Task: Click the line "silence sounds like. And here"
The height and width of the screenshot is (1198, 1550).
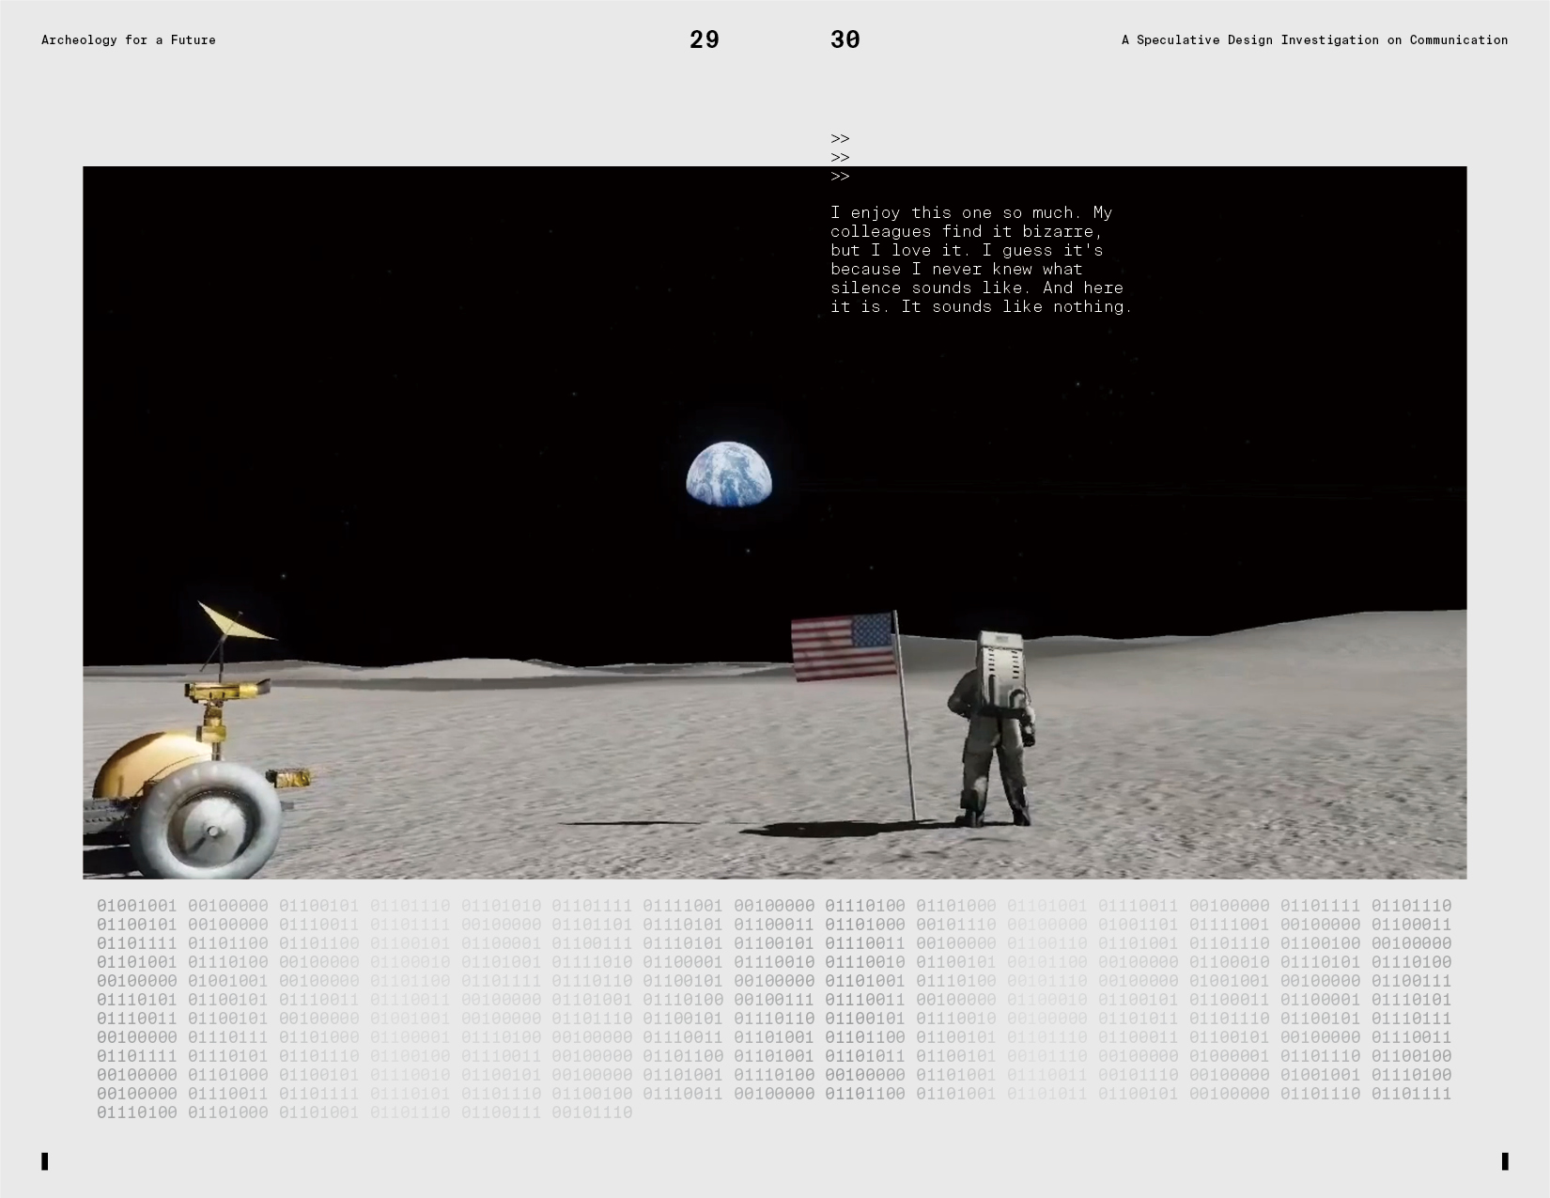Action: (x=977, y=288)
